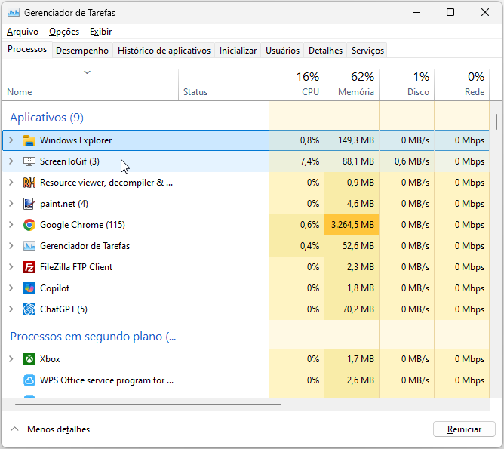504x449 pixels.
Task: Click the Processos em segundo plano heading
Action: 94,337
